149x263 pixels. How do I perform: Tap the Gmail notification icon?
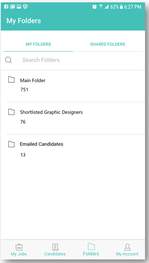[12, 7]
